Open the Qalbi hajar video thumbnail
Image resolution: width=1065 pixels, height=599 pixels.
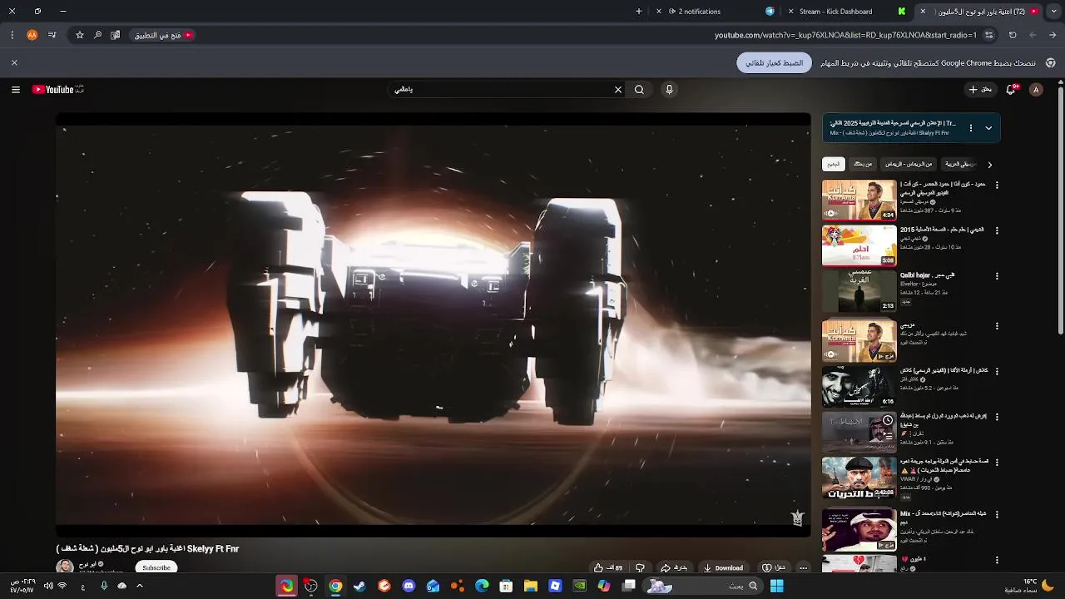(859, 290)
